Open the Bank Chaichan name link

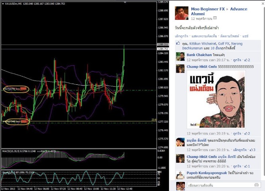coord(199,55)
